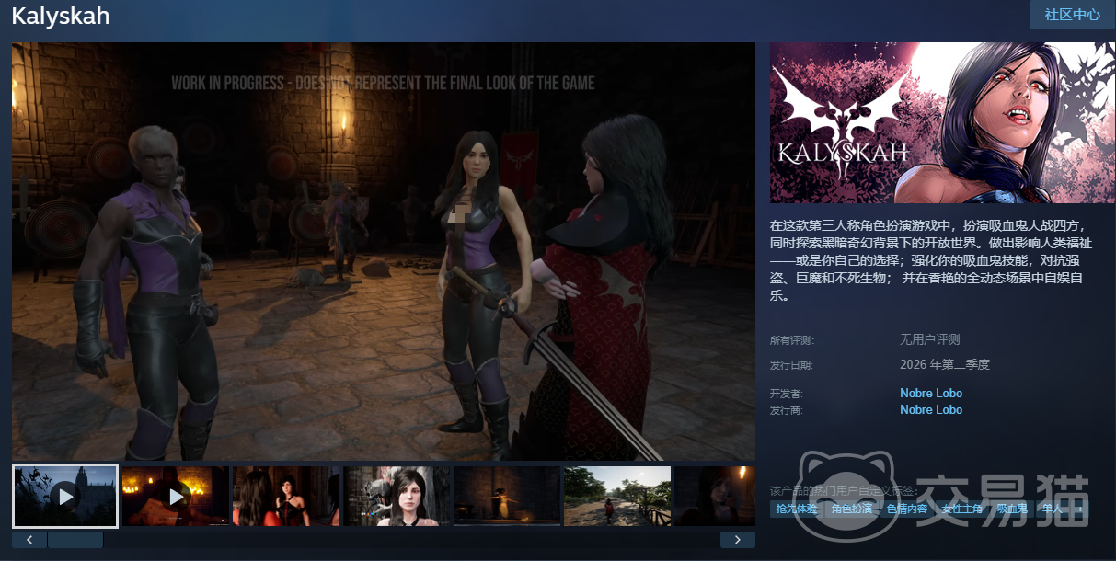Viewport: 1116px width, 561px height.
Task: Open the dark-haired woman close-up portrait thumbnail
Action: 397,496
